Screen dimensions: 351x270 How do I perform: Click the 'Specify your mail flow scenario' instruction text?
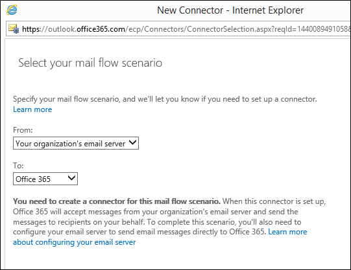(165, 99)
